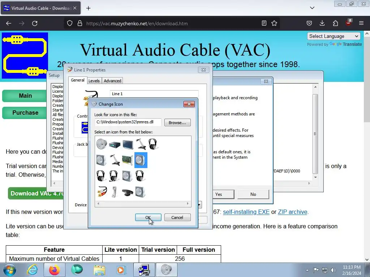Choose the telephone handset icon
This screenshot has width=370, height=277.
tap(115, 192)
